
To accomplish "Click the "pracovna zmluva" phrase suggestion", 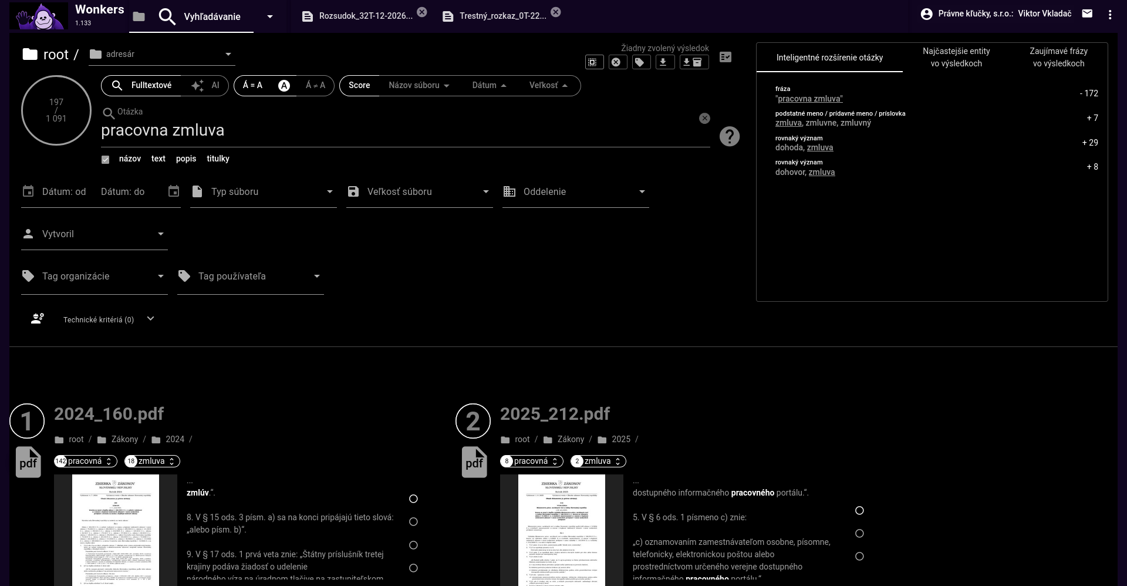I will (809, 99).
